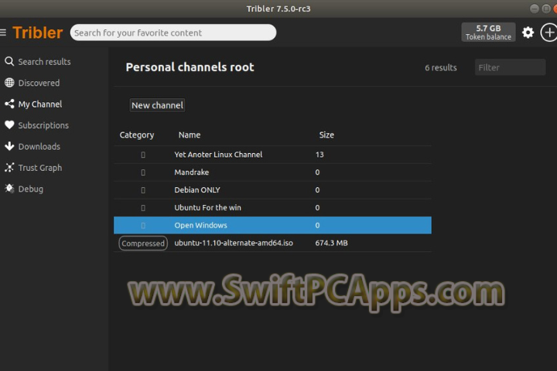Click the heart icon for Subscriptions
The height and width of the screenshot is (371, 557).
[9, 125]
